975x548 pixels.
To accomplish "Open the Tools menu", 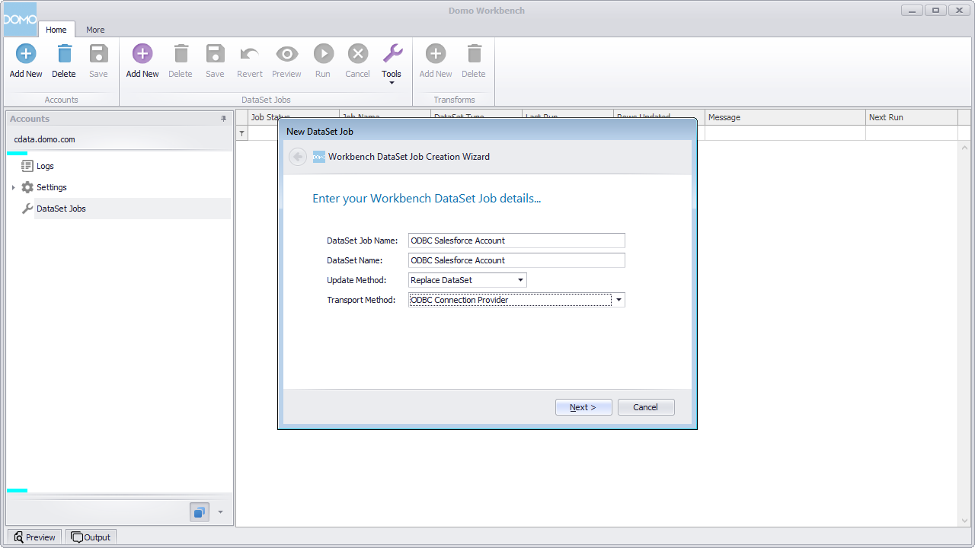I will pyautogui.click(x=392, y=61).
